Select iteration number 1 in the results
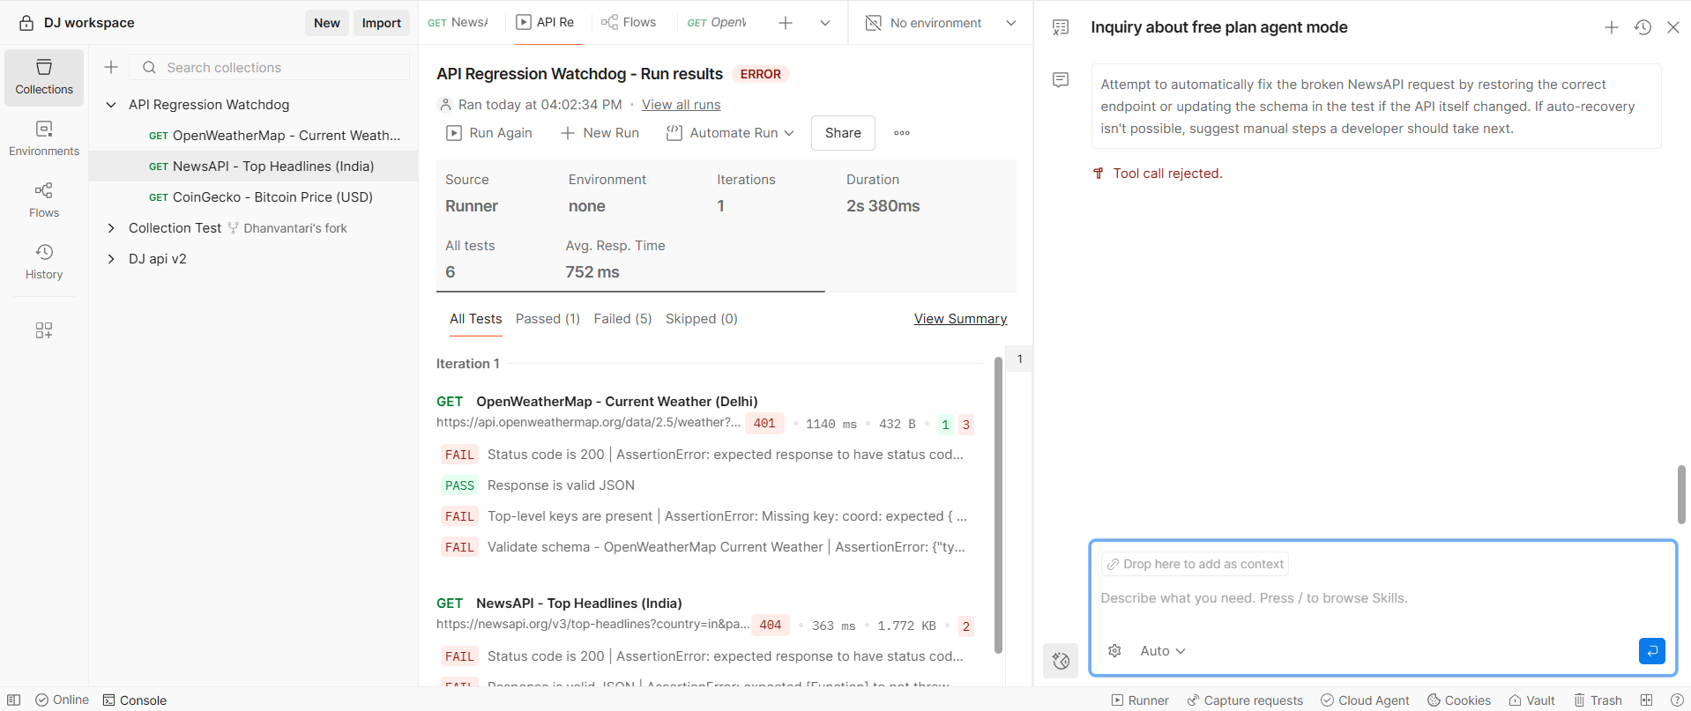 [1020, 359]
